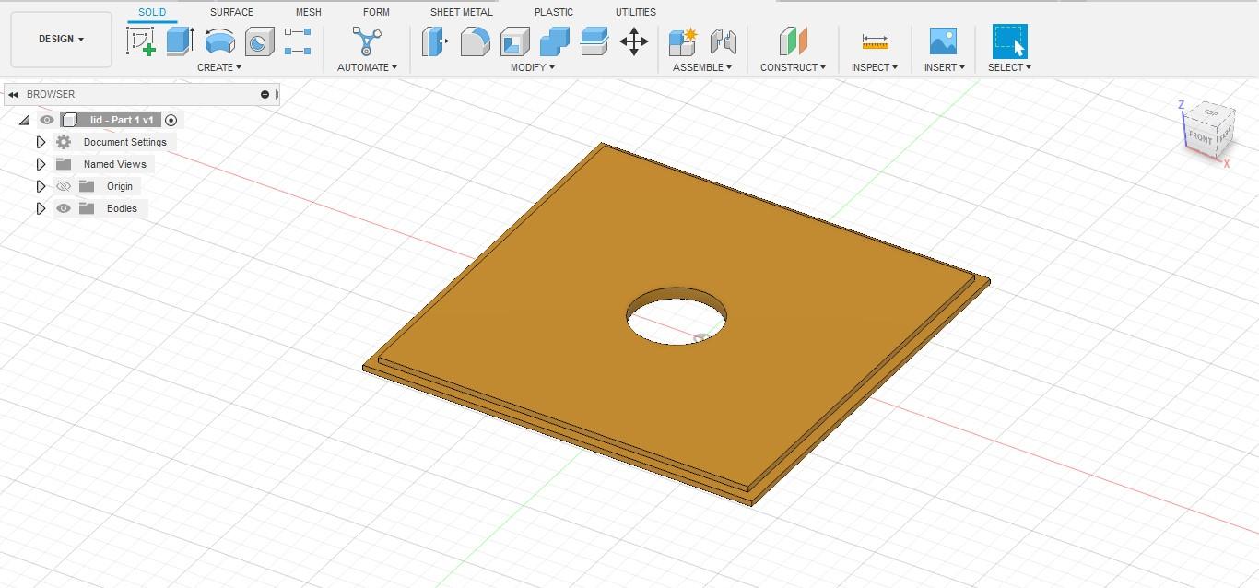Open the INSPECT dropdown menu
Image resolution: width=1259 pixels, height=588 pixels.
(875, 67)
